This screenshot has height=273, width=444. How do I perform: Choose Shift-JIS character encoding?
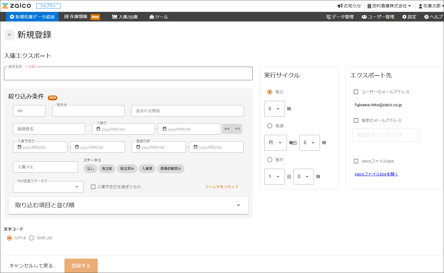[x=31, y=238]
